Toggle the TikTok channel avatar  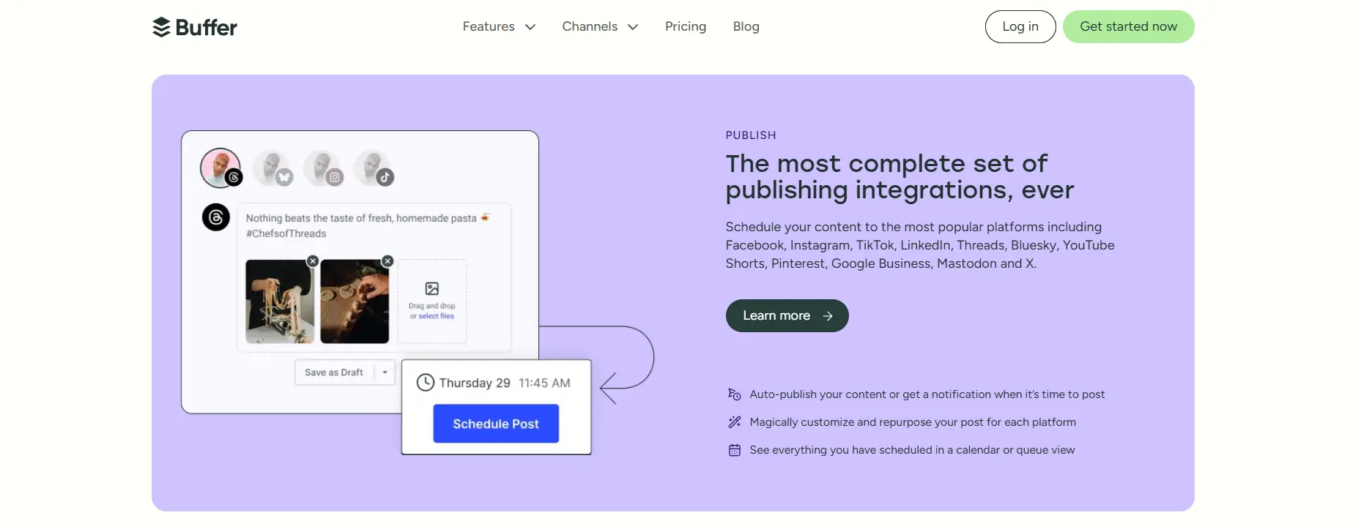374,168
